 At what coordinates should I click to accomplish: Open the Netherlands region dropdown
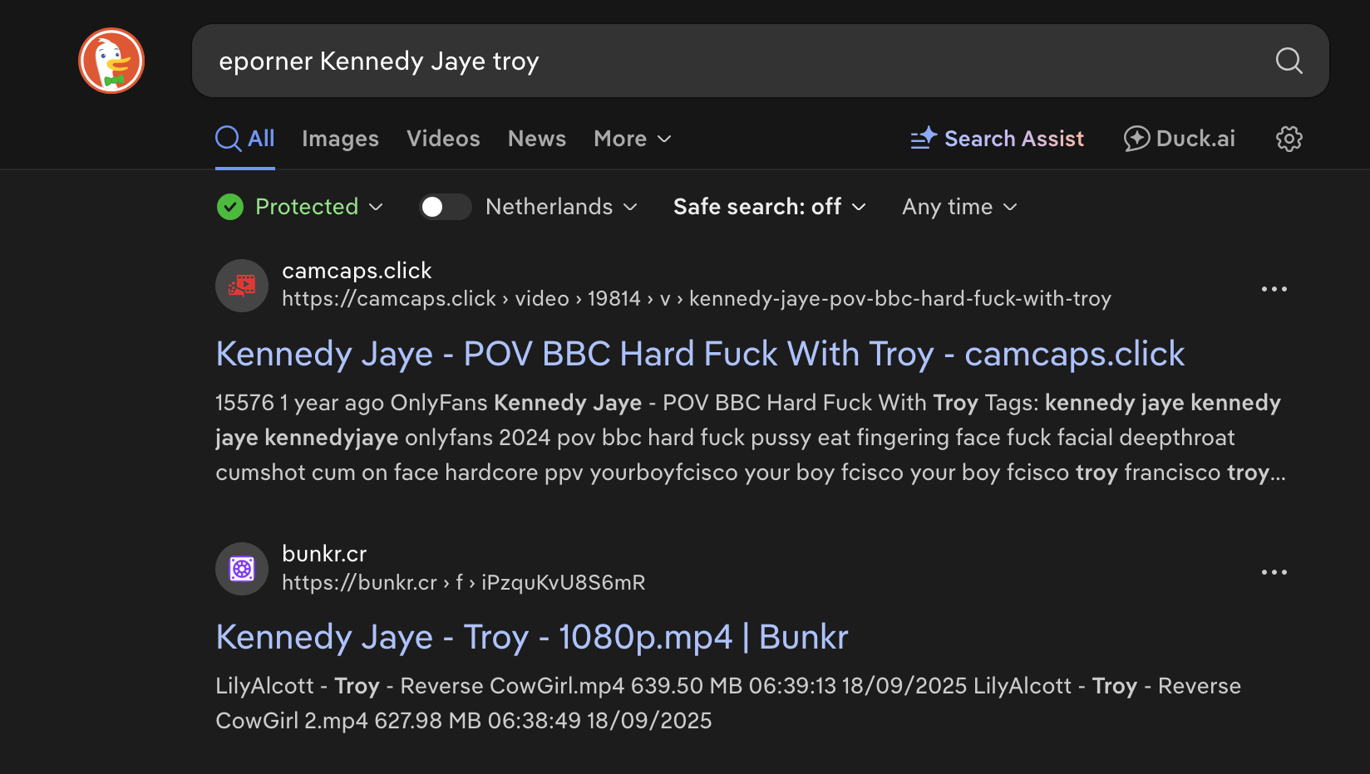561,207
